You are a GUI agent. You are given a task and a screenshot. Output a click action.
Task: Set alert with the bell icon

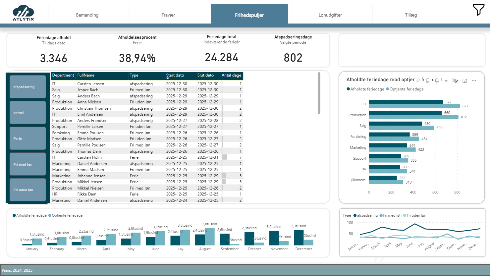[437, 81]
